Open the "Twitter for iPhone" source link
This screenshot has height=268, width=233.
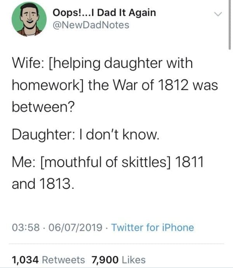[152, 228]
